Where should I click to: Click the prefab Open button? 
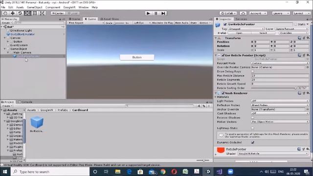(x=239, y=33)
